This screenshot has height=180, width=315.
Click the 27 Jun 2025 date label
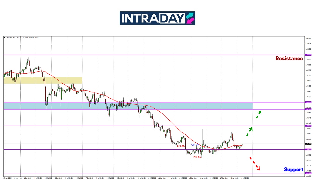point(8,178)
